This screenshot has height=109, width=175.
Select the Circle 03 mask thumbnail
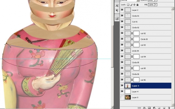[136, 39]
